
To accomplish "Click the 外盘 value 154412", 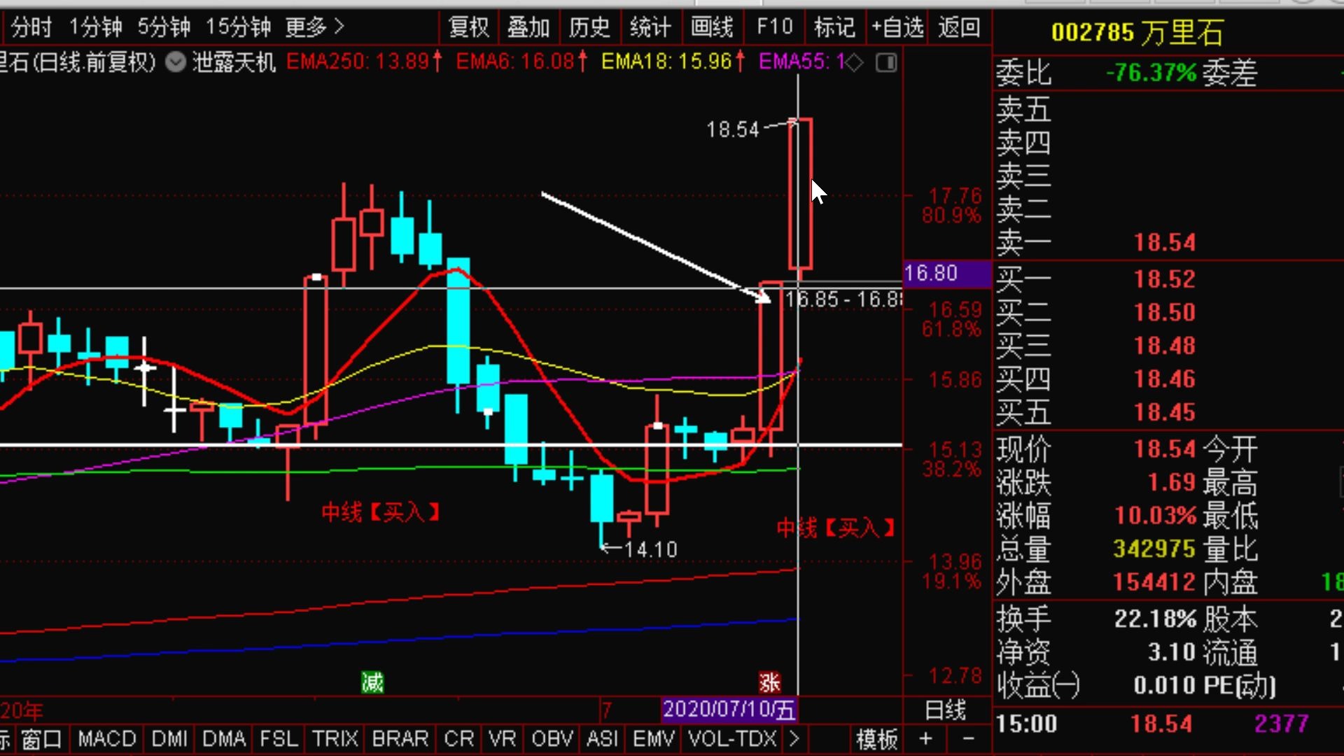I will [1154, 582].
